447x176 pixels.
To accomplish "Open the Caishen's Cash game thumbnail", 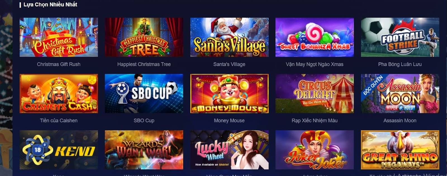I will (59, 93).
